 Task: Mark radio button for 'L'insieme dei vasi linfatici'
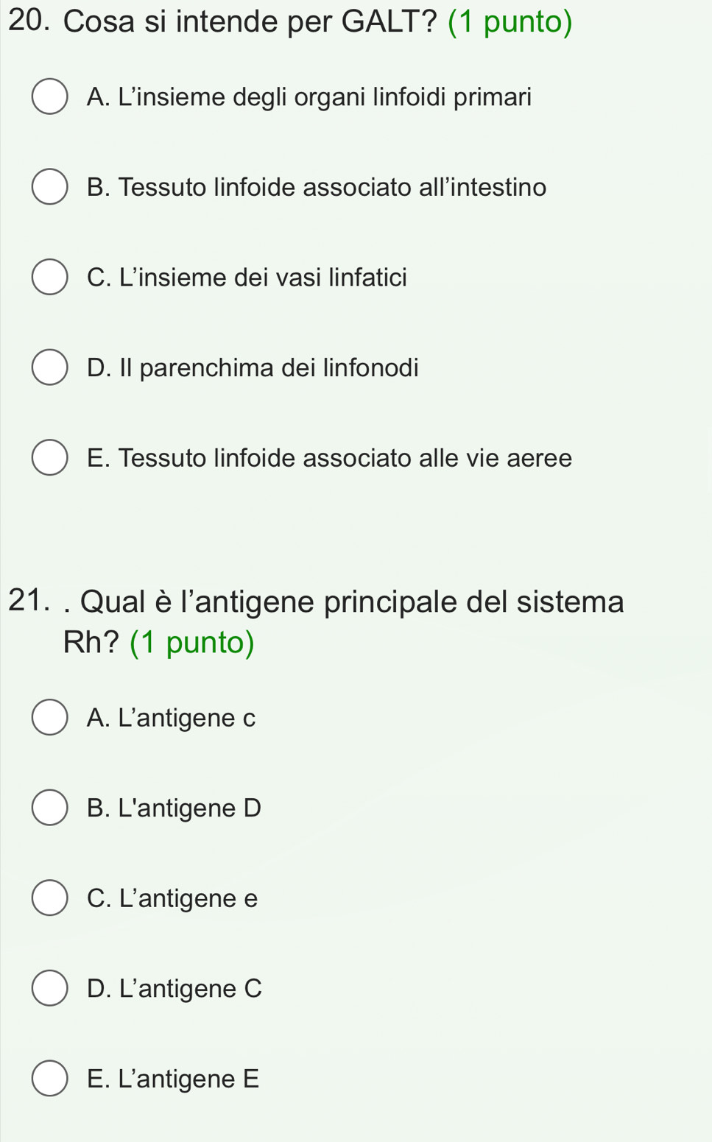tap(49, 277)
